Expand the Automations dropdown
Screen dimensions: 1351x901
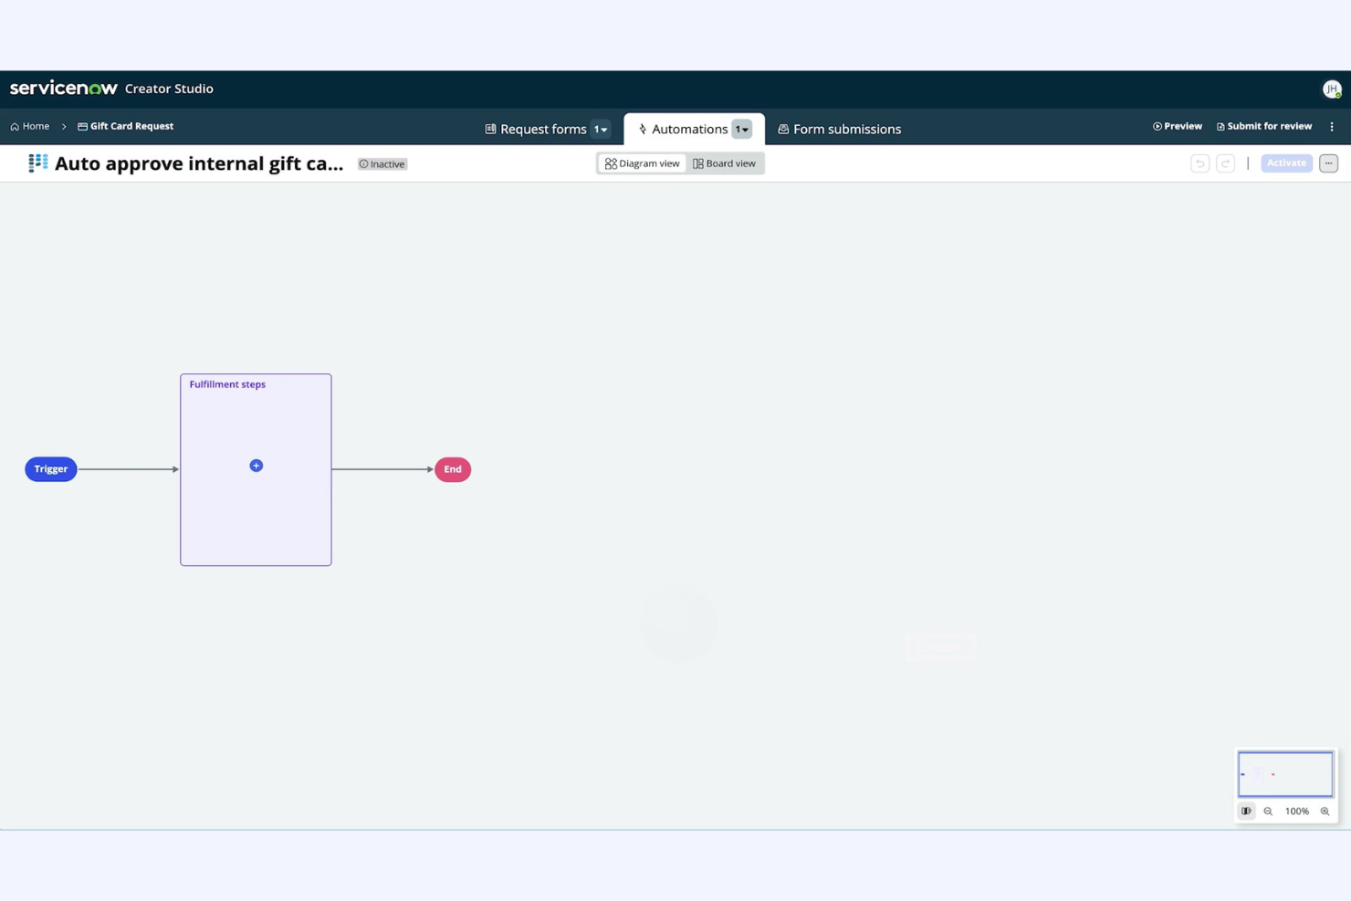point(742,129)
